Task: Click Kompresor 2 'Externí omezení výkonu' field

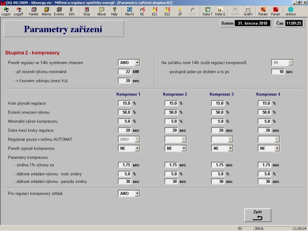Action: (171, 112)
